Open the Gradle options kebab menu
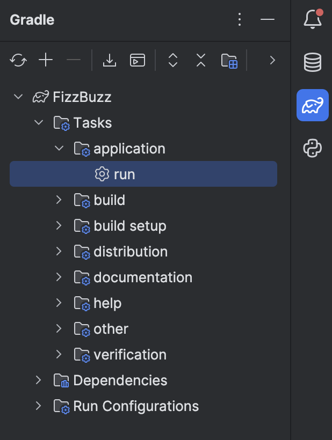Image resolution: width=332 pixels, height=440 pixels. pyautogui.click(x=239, y=19)
